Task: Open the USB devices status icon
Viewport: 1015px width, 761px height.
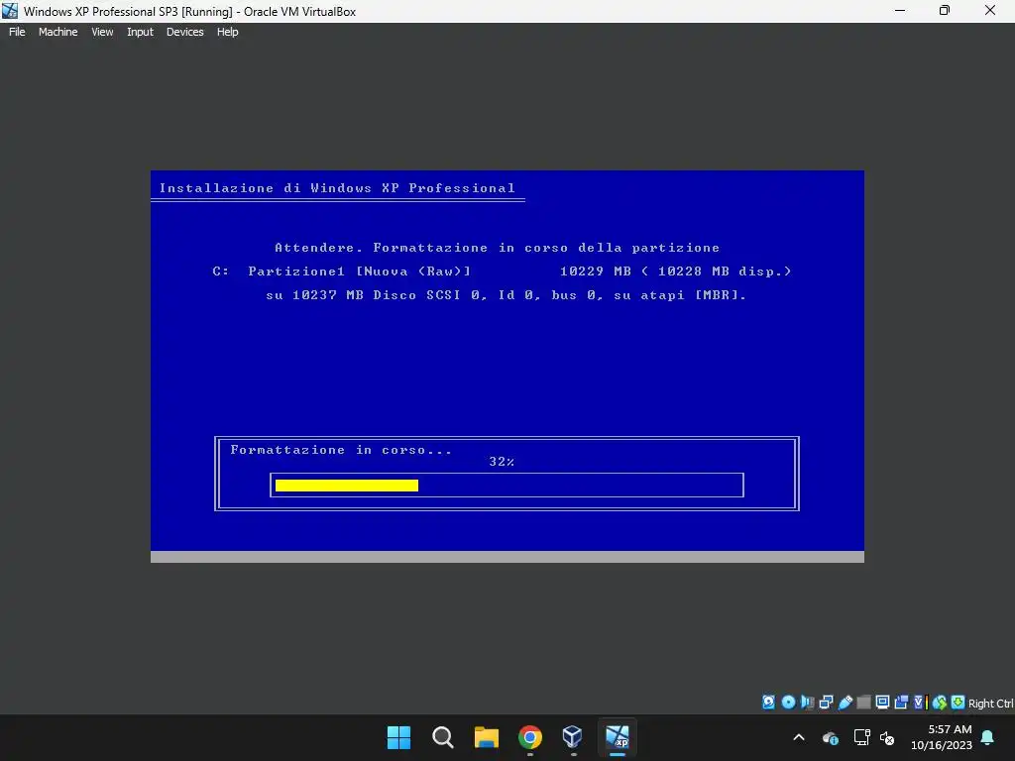Action: 845,703
